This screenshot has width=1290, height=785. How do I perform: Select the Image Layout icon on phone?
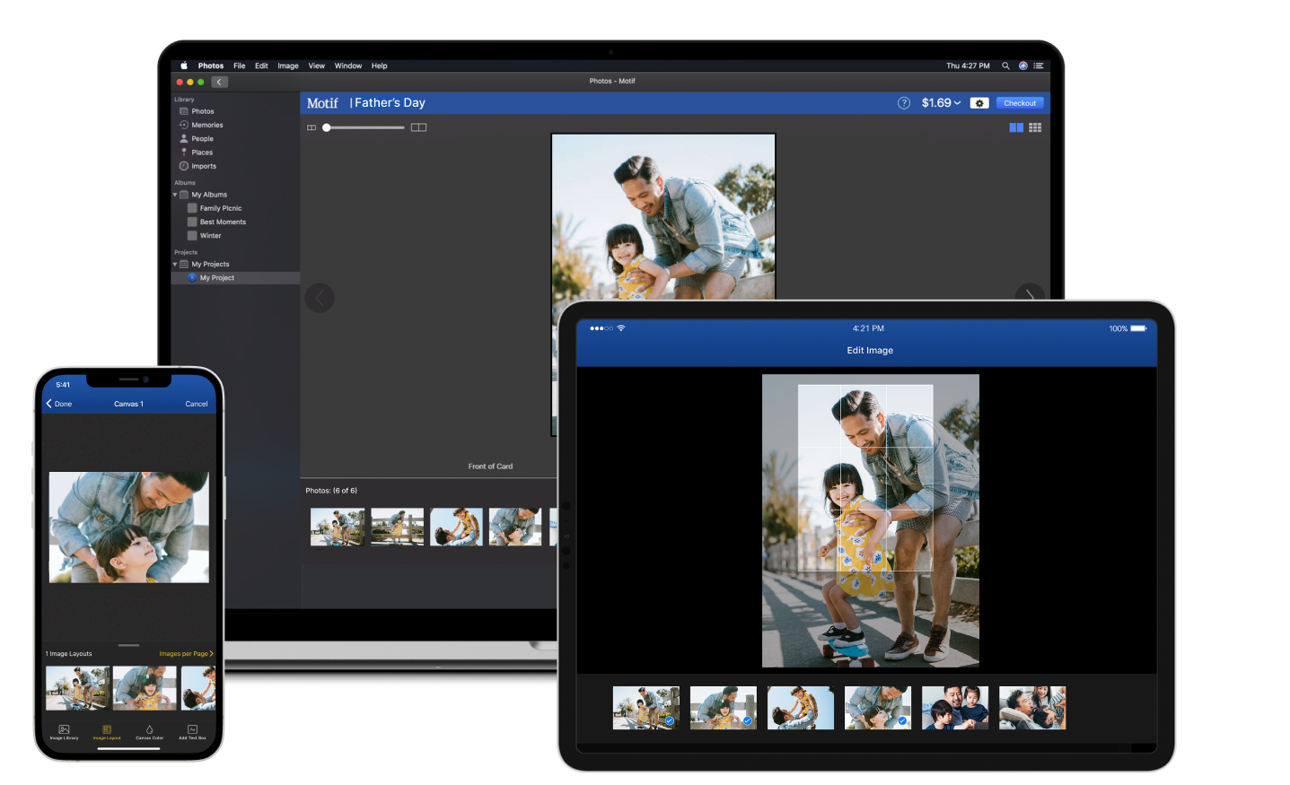107,730
